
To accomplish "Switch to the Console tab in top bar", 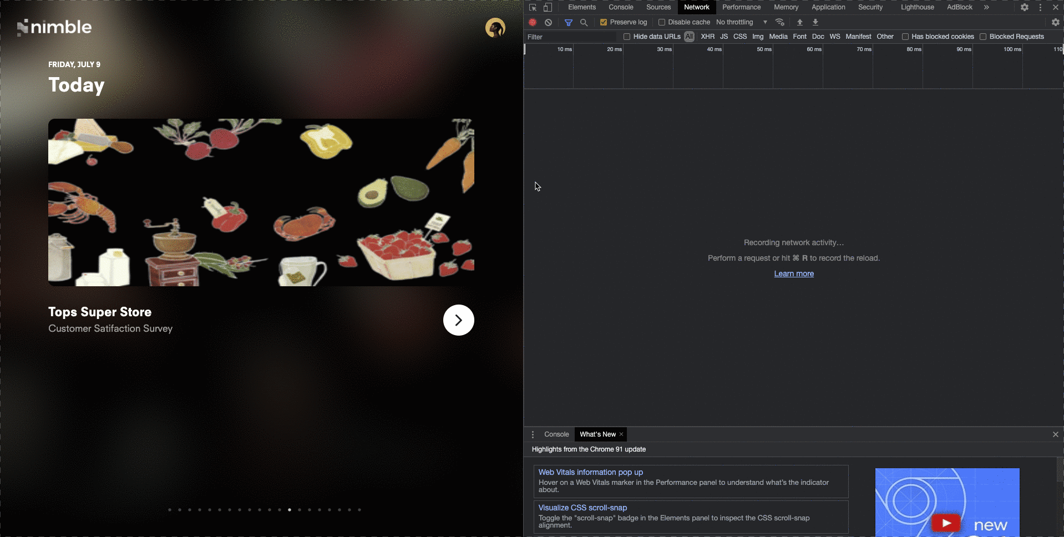I will tap(621, 7).
